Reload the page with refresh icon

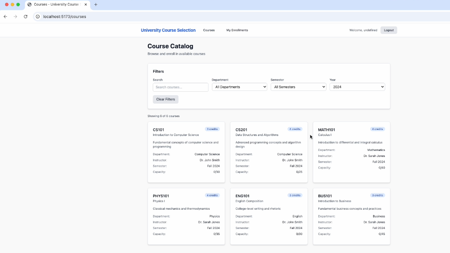click(26, 17)
